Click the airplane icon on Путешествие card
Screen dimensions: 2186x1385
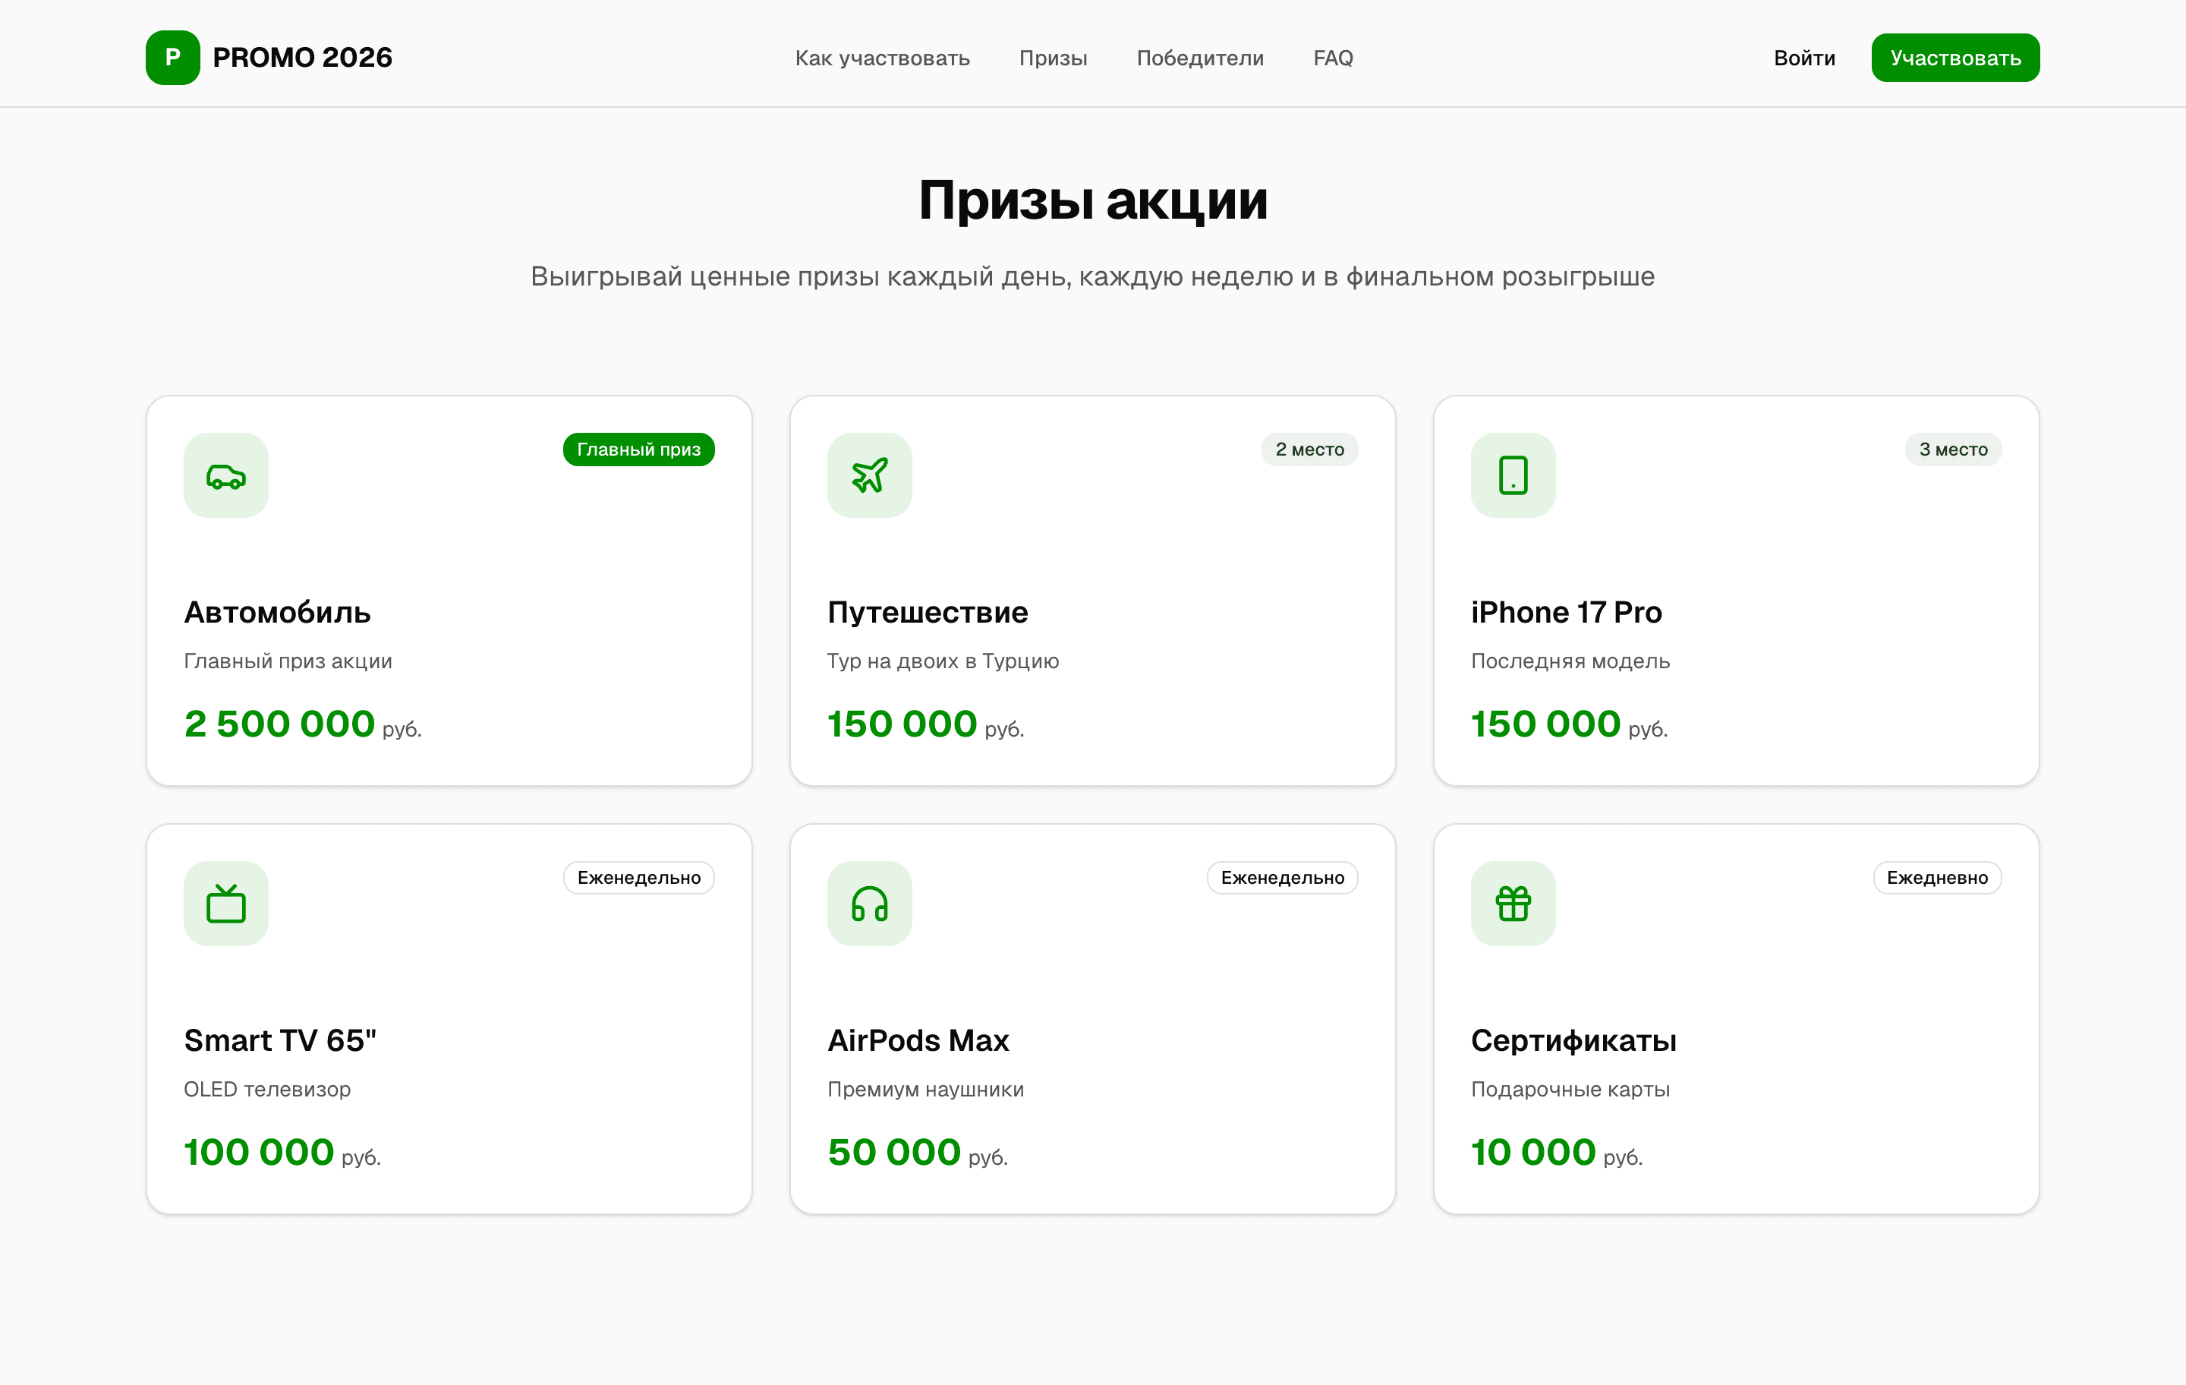[870, 475]
